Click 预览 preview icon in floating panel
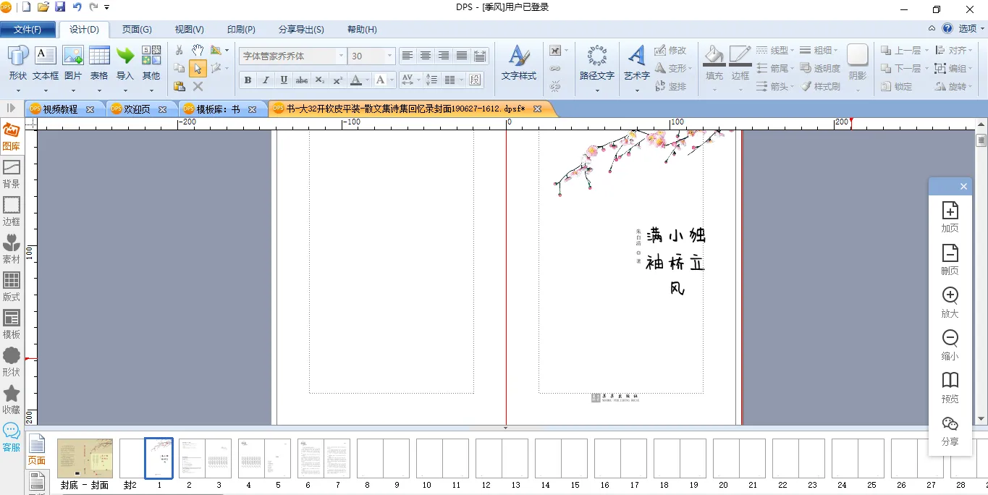The height and width of the screenshot is (495, 988). [x=950, y=388]
